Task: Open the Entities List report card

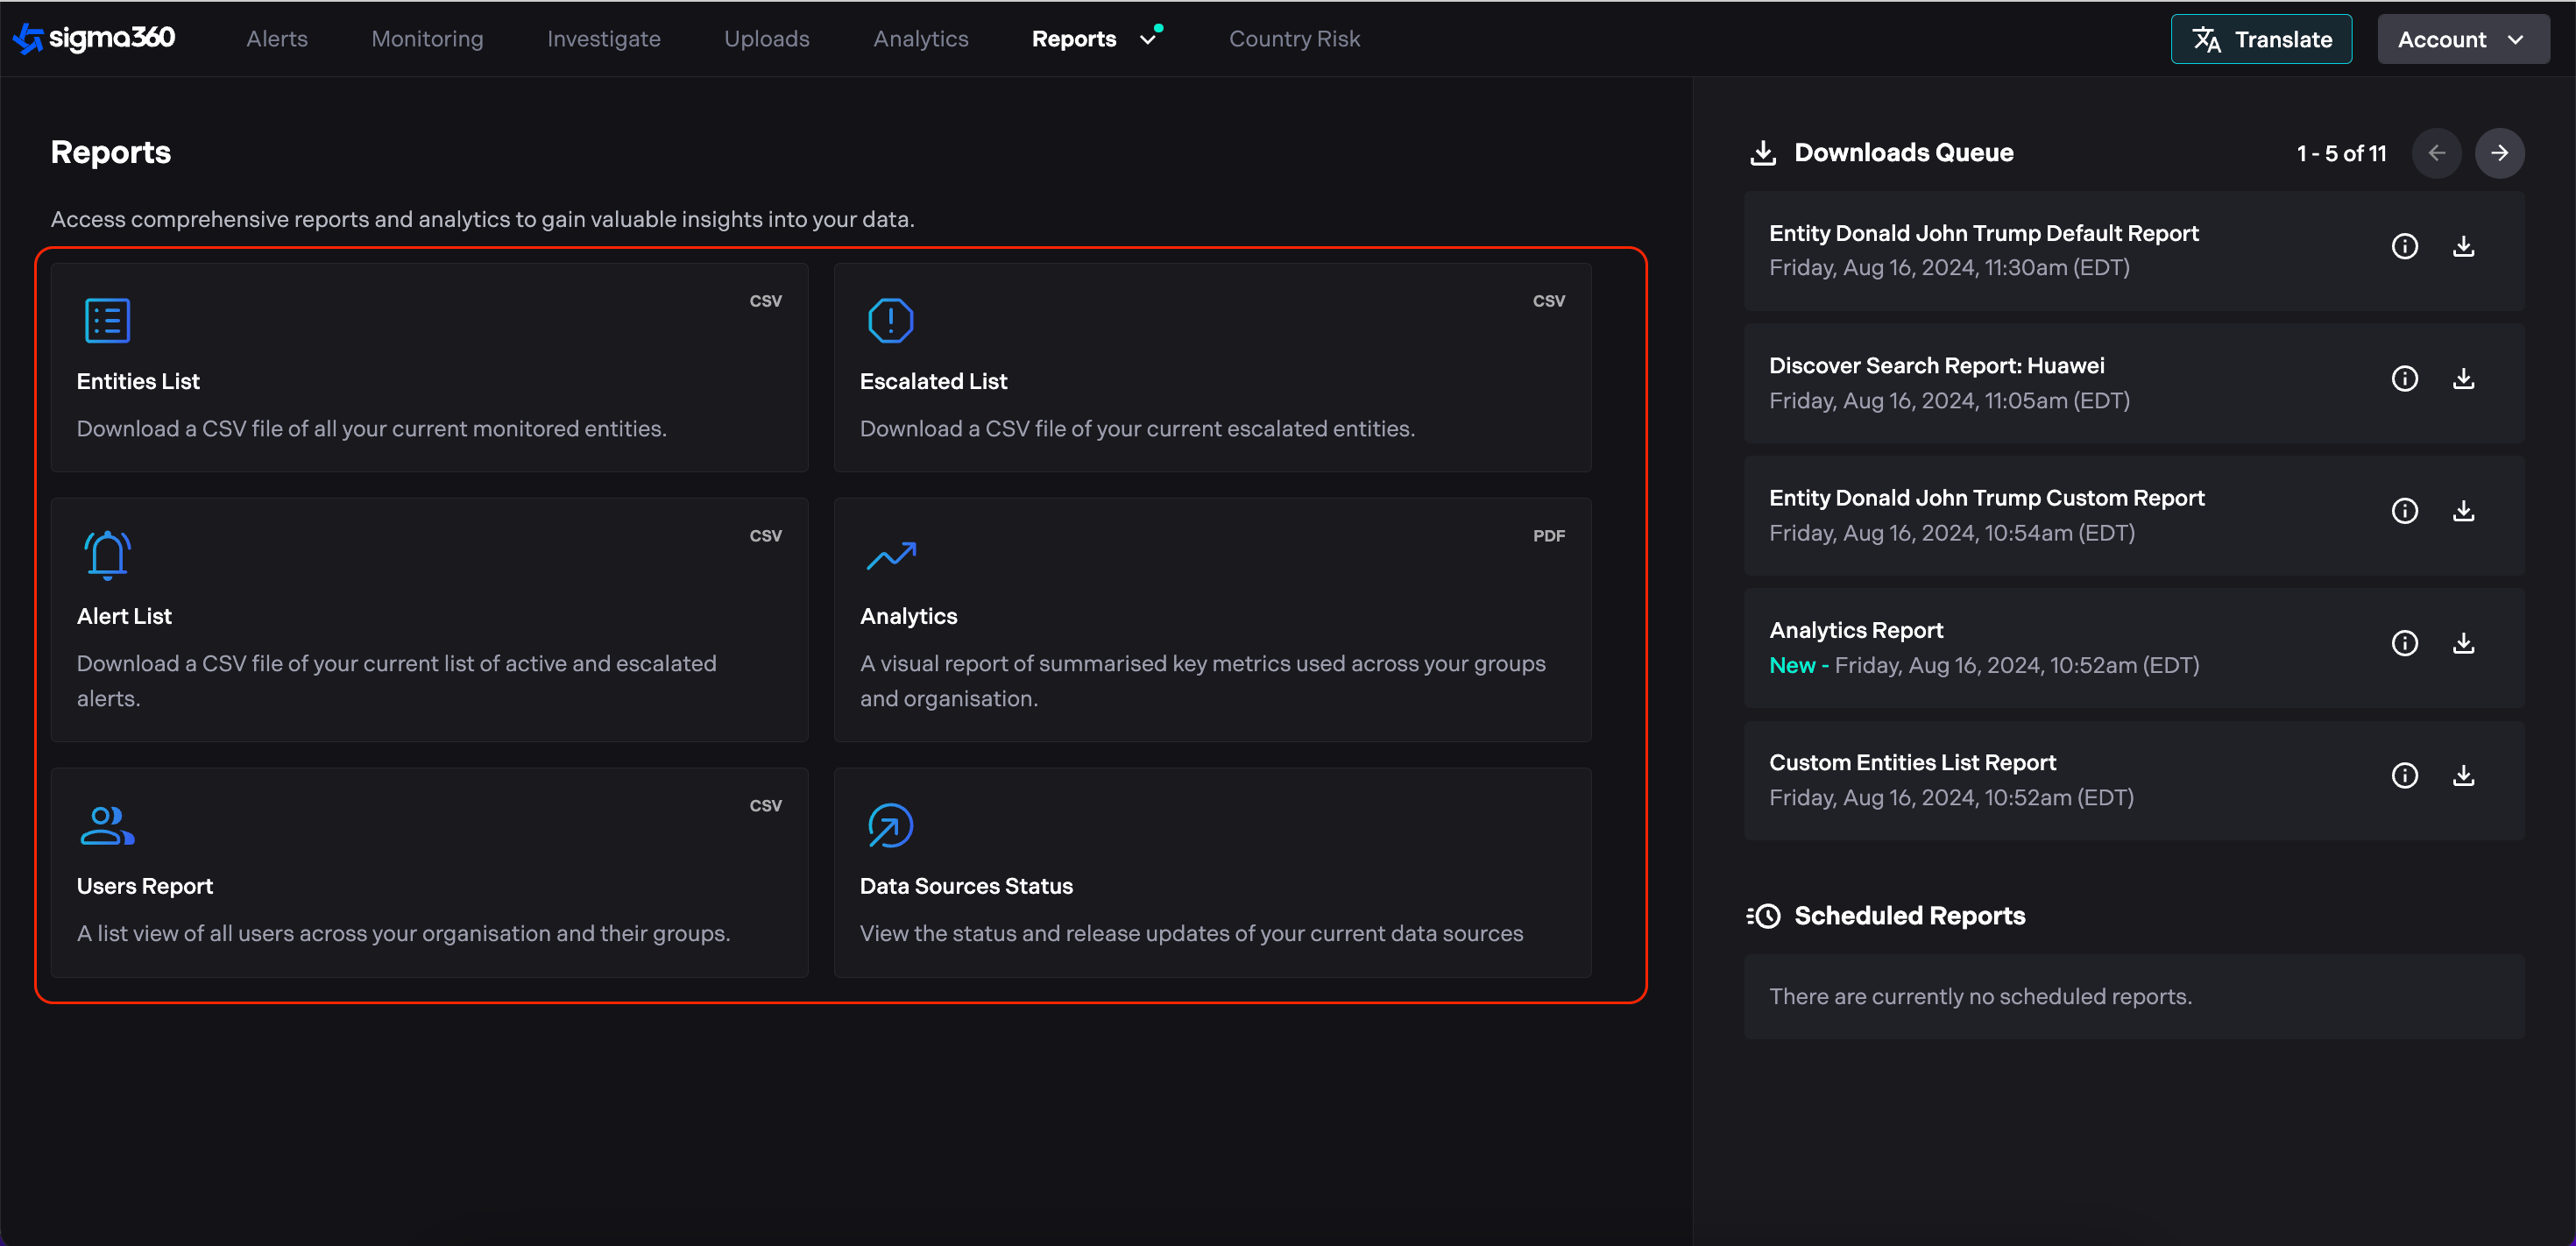Action: click(429, 367)
